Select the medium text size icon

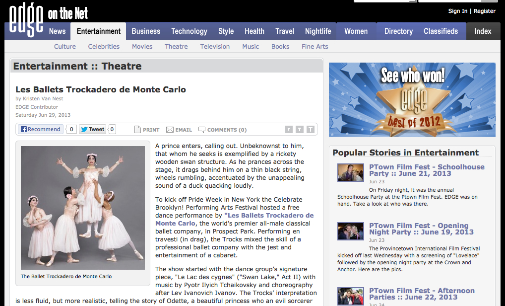tap(300, 130)
